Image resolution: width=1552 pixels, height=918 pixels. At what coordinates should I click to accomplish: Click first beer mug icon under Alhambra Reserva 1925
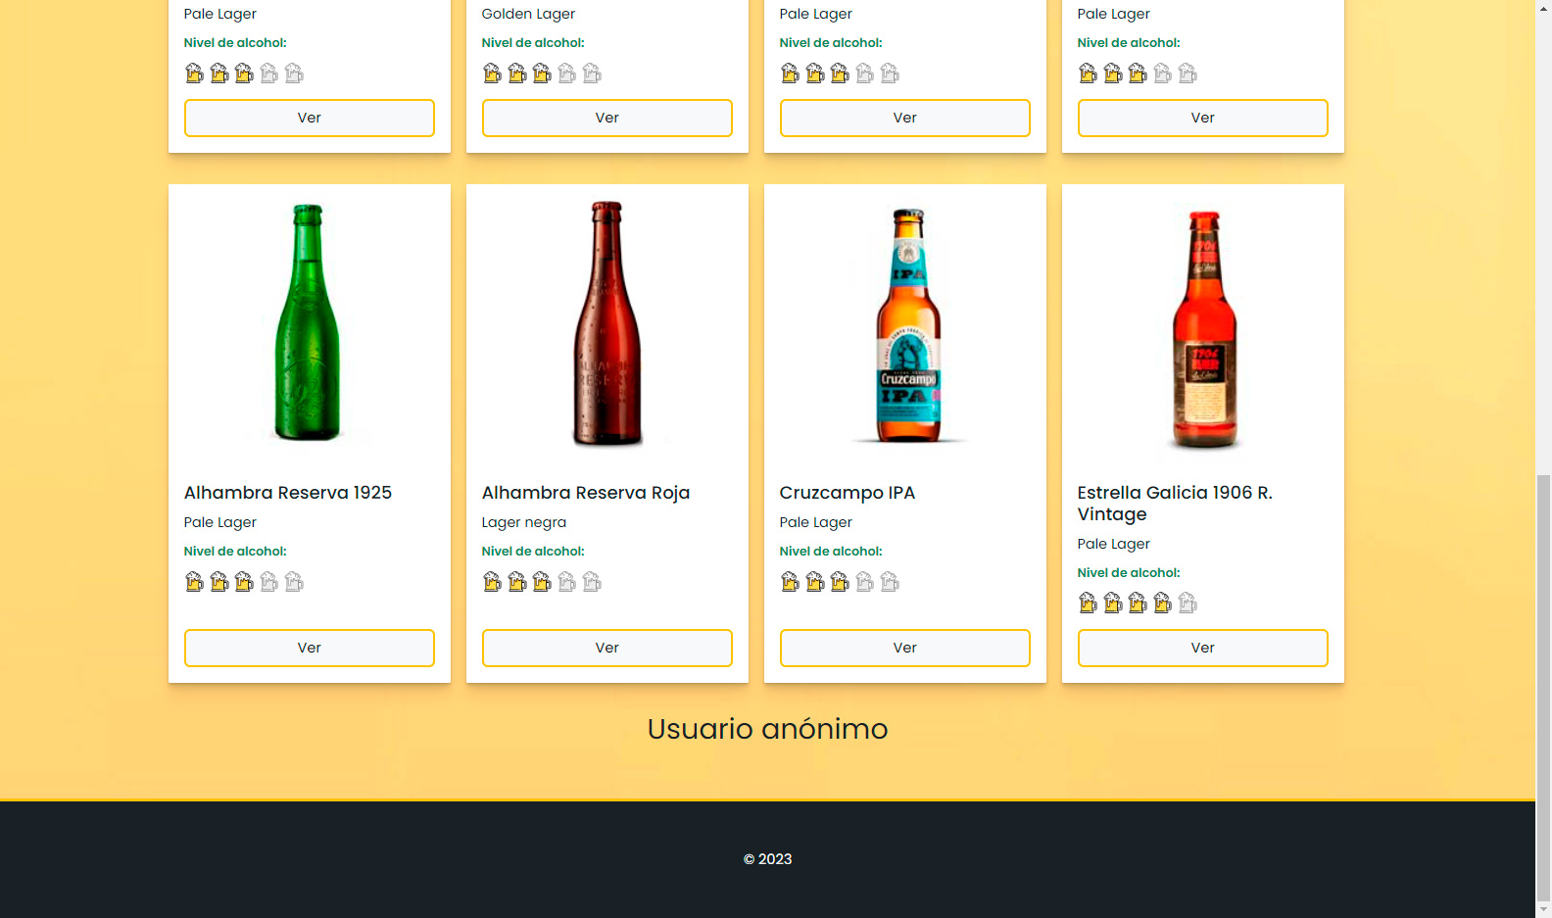pos(195,582)
